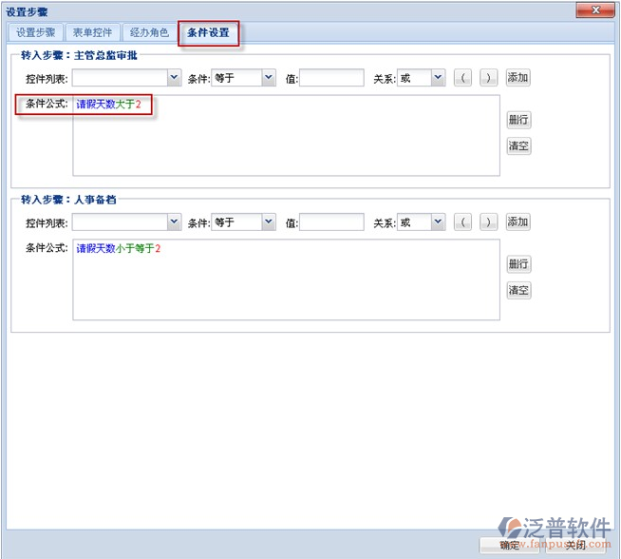Click 清空 button for 人事备档 formula
The height and width of the screenshot is (559, 621).
pos(517,291)
